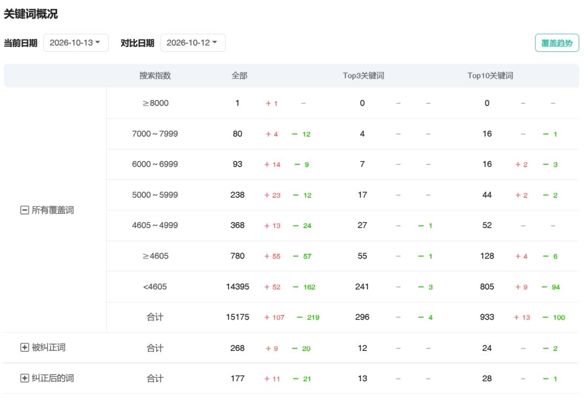Select the 7000～7999 range label
Image resolution: width=585 pixels, height=398 pixels.
point(155,134)
